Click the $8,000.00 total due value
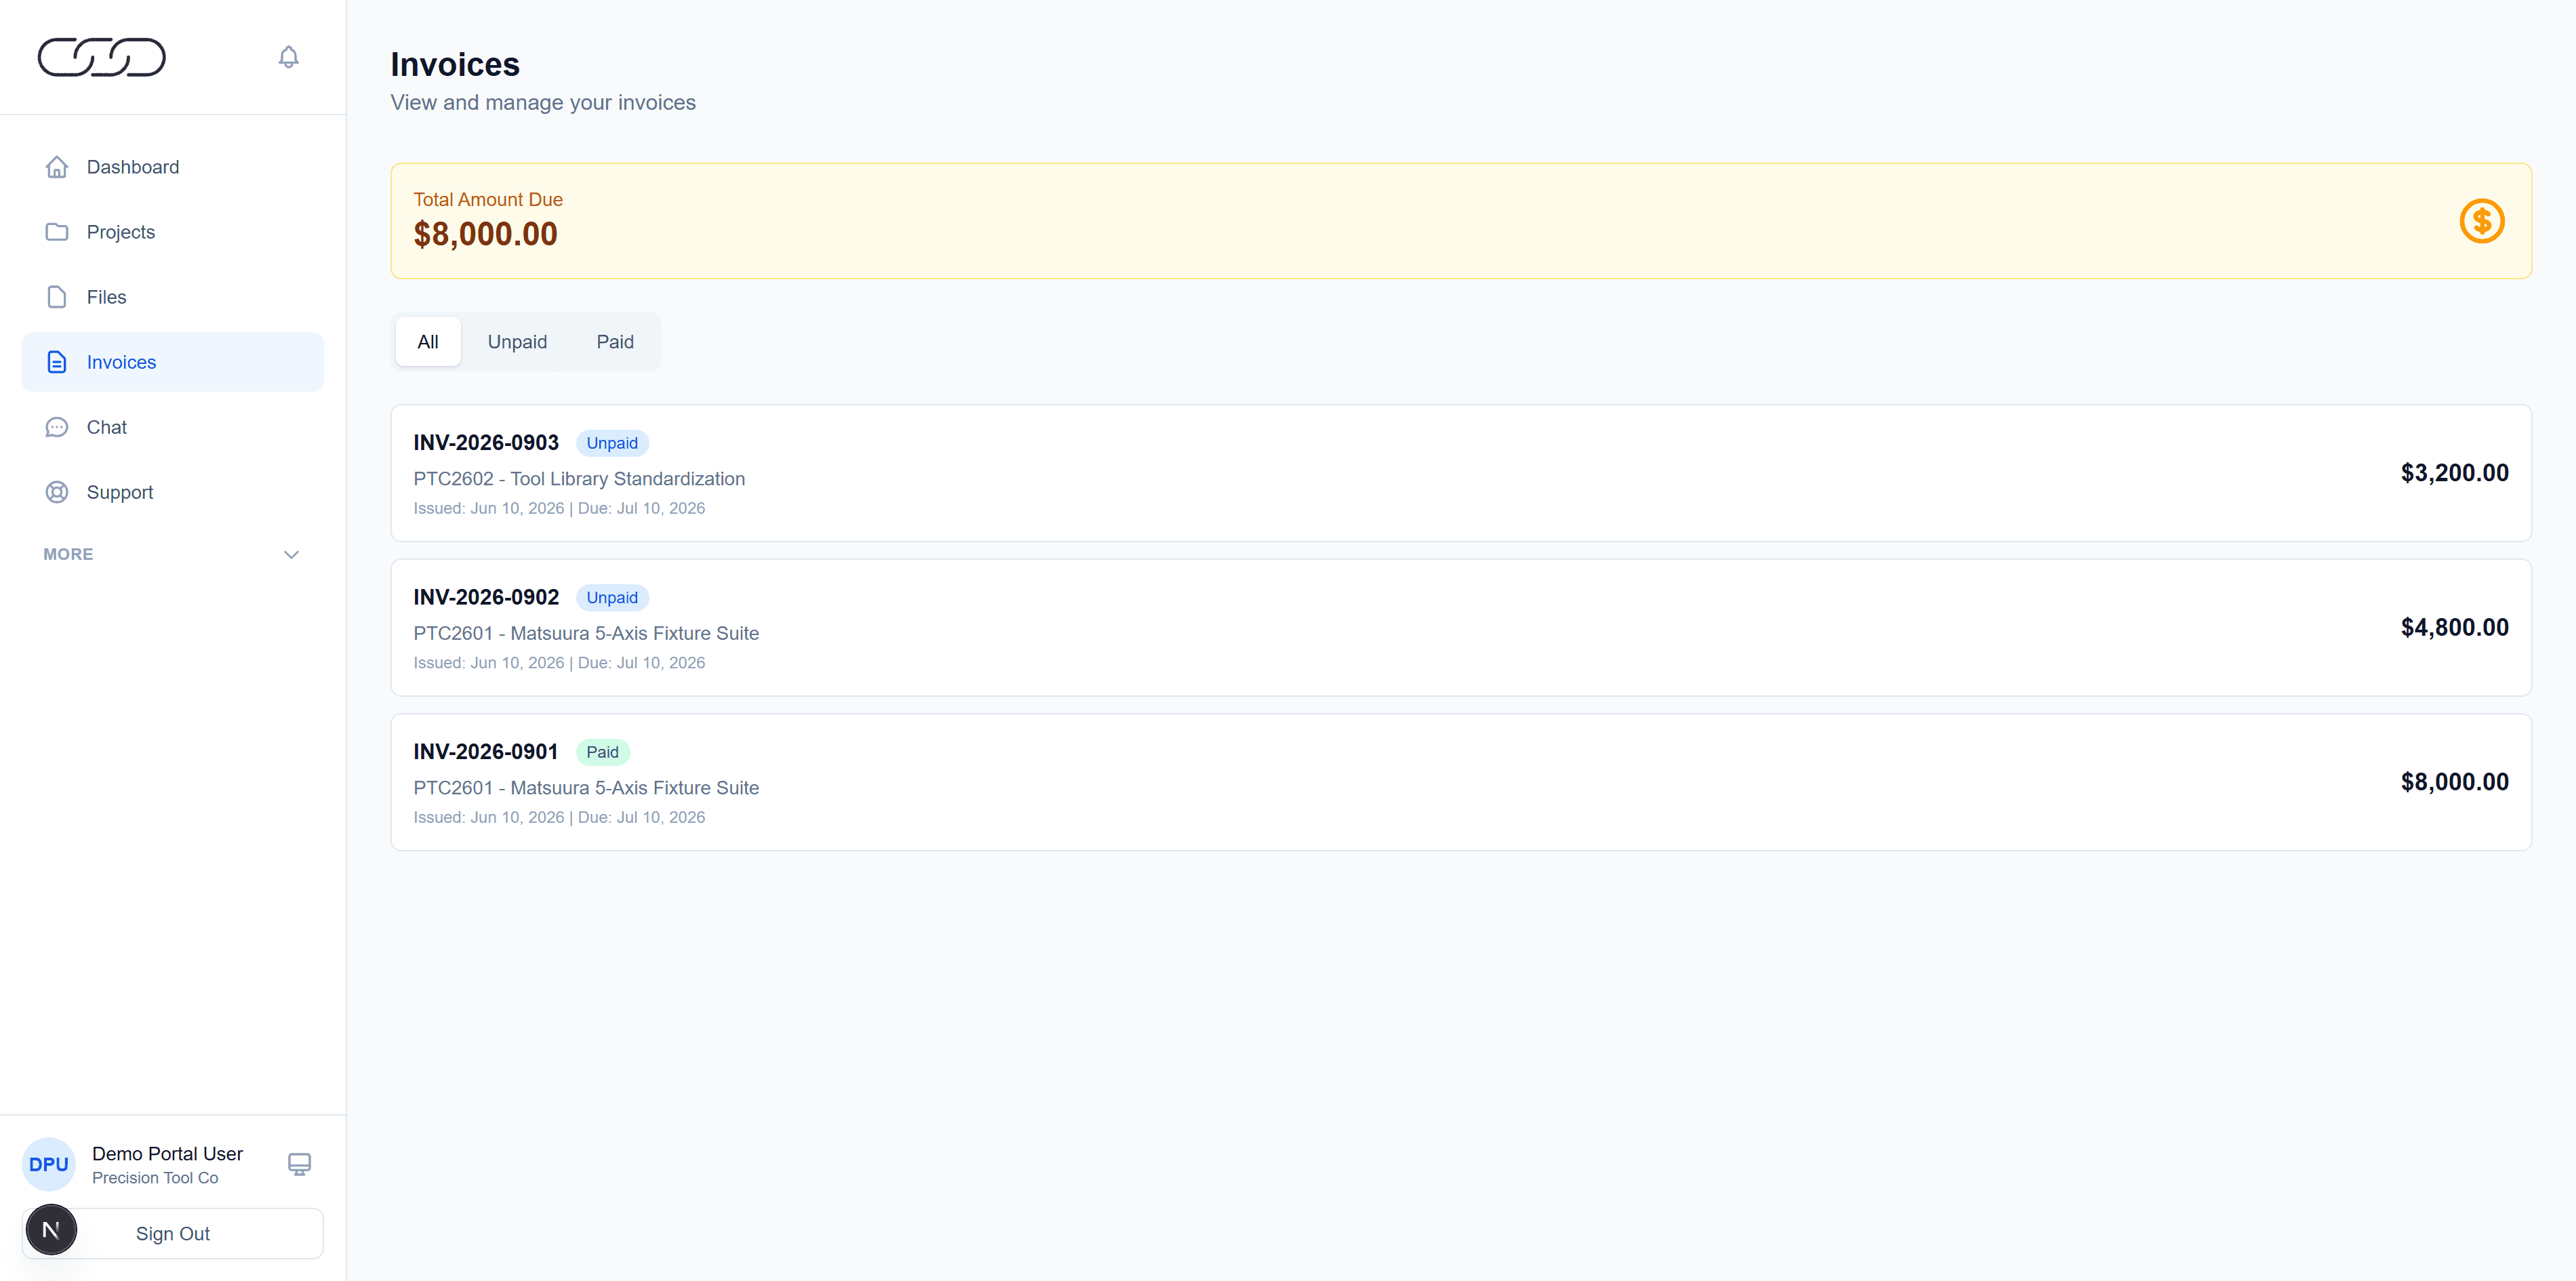The image size is (2576, 1281). [485, 234]
